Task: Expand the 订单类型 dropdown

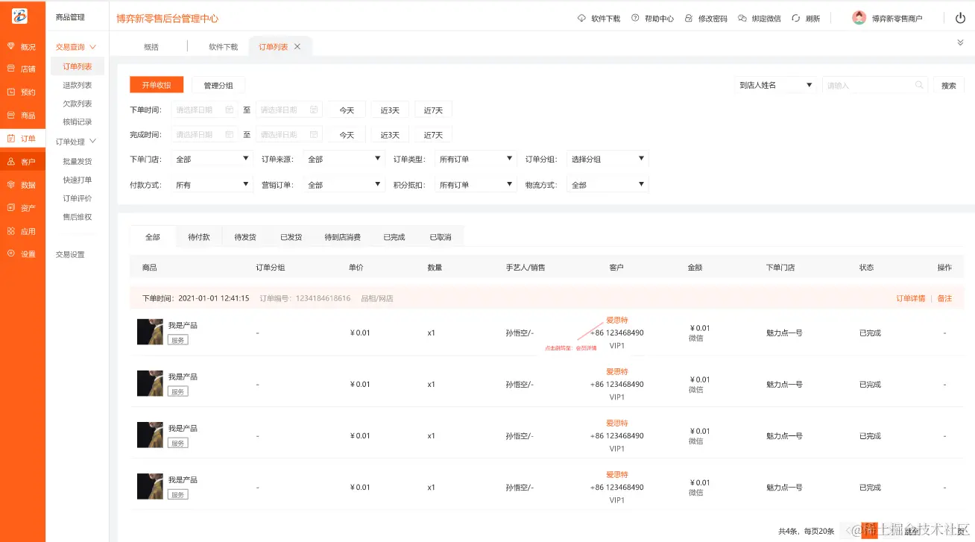Action: click(x=476, y=158)
